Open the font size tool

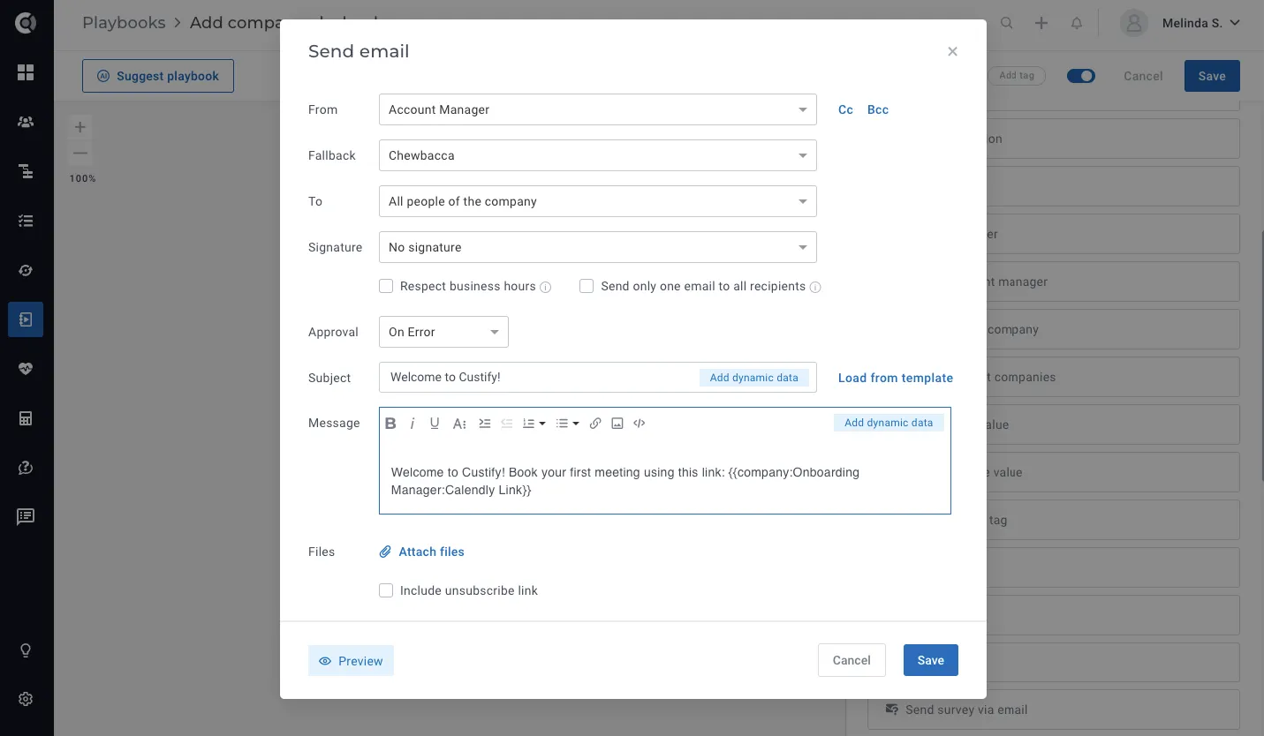[x=459, y=424]
